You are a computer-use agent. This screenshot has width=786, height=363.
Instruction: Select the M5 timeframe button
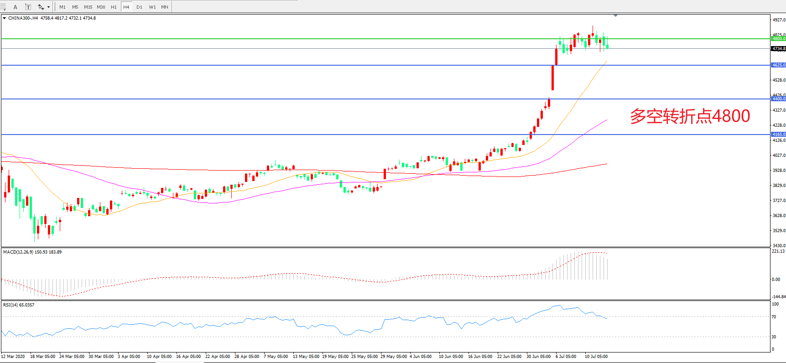pyautogui.click(x=75, y=7)
